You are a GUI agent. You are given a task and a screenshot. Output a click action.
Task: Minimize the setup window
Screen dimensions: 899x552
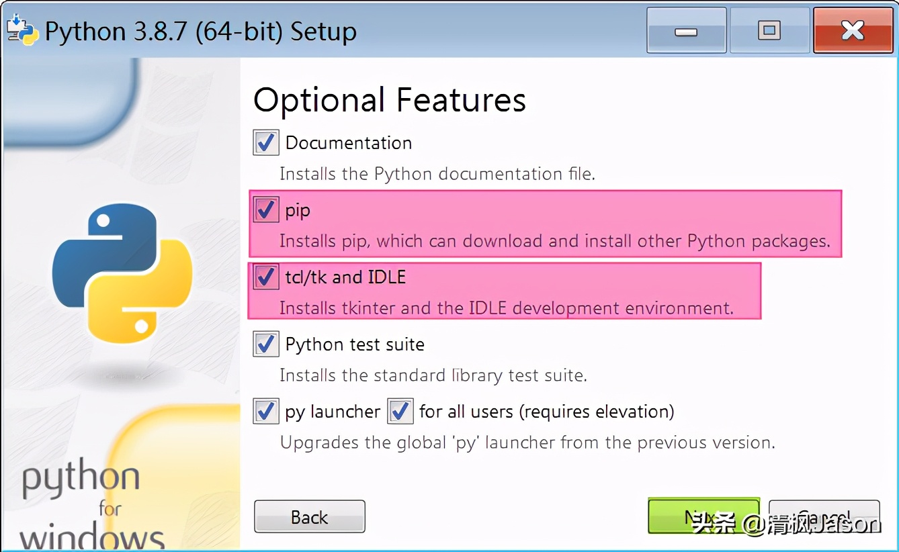pyautogui.click(x=686, y=30)
